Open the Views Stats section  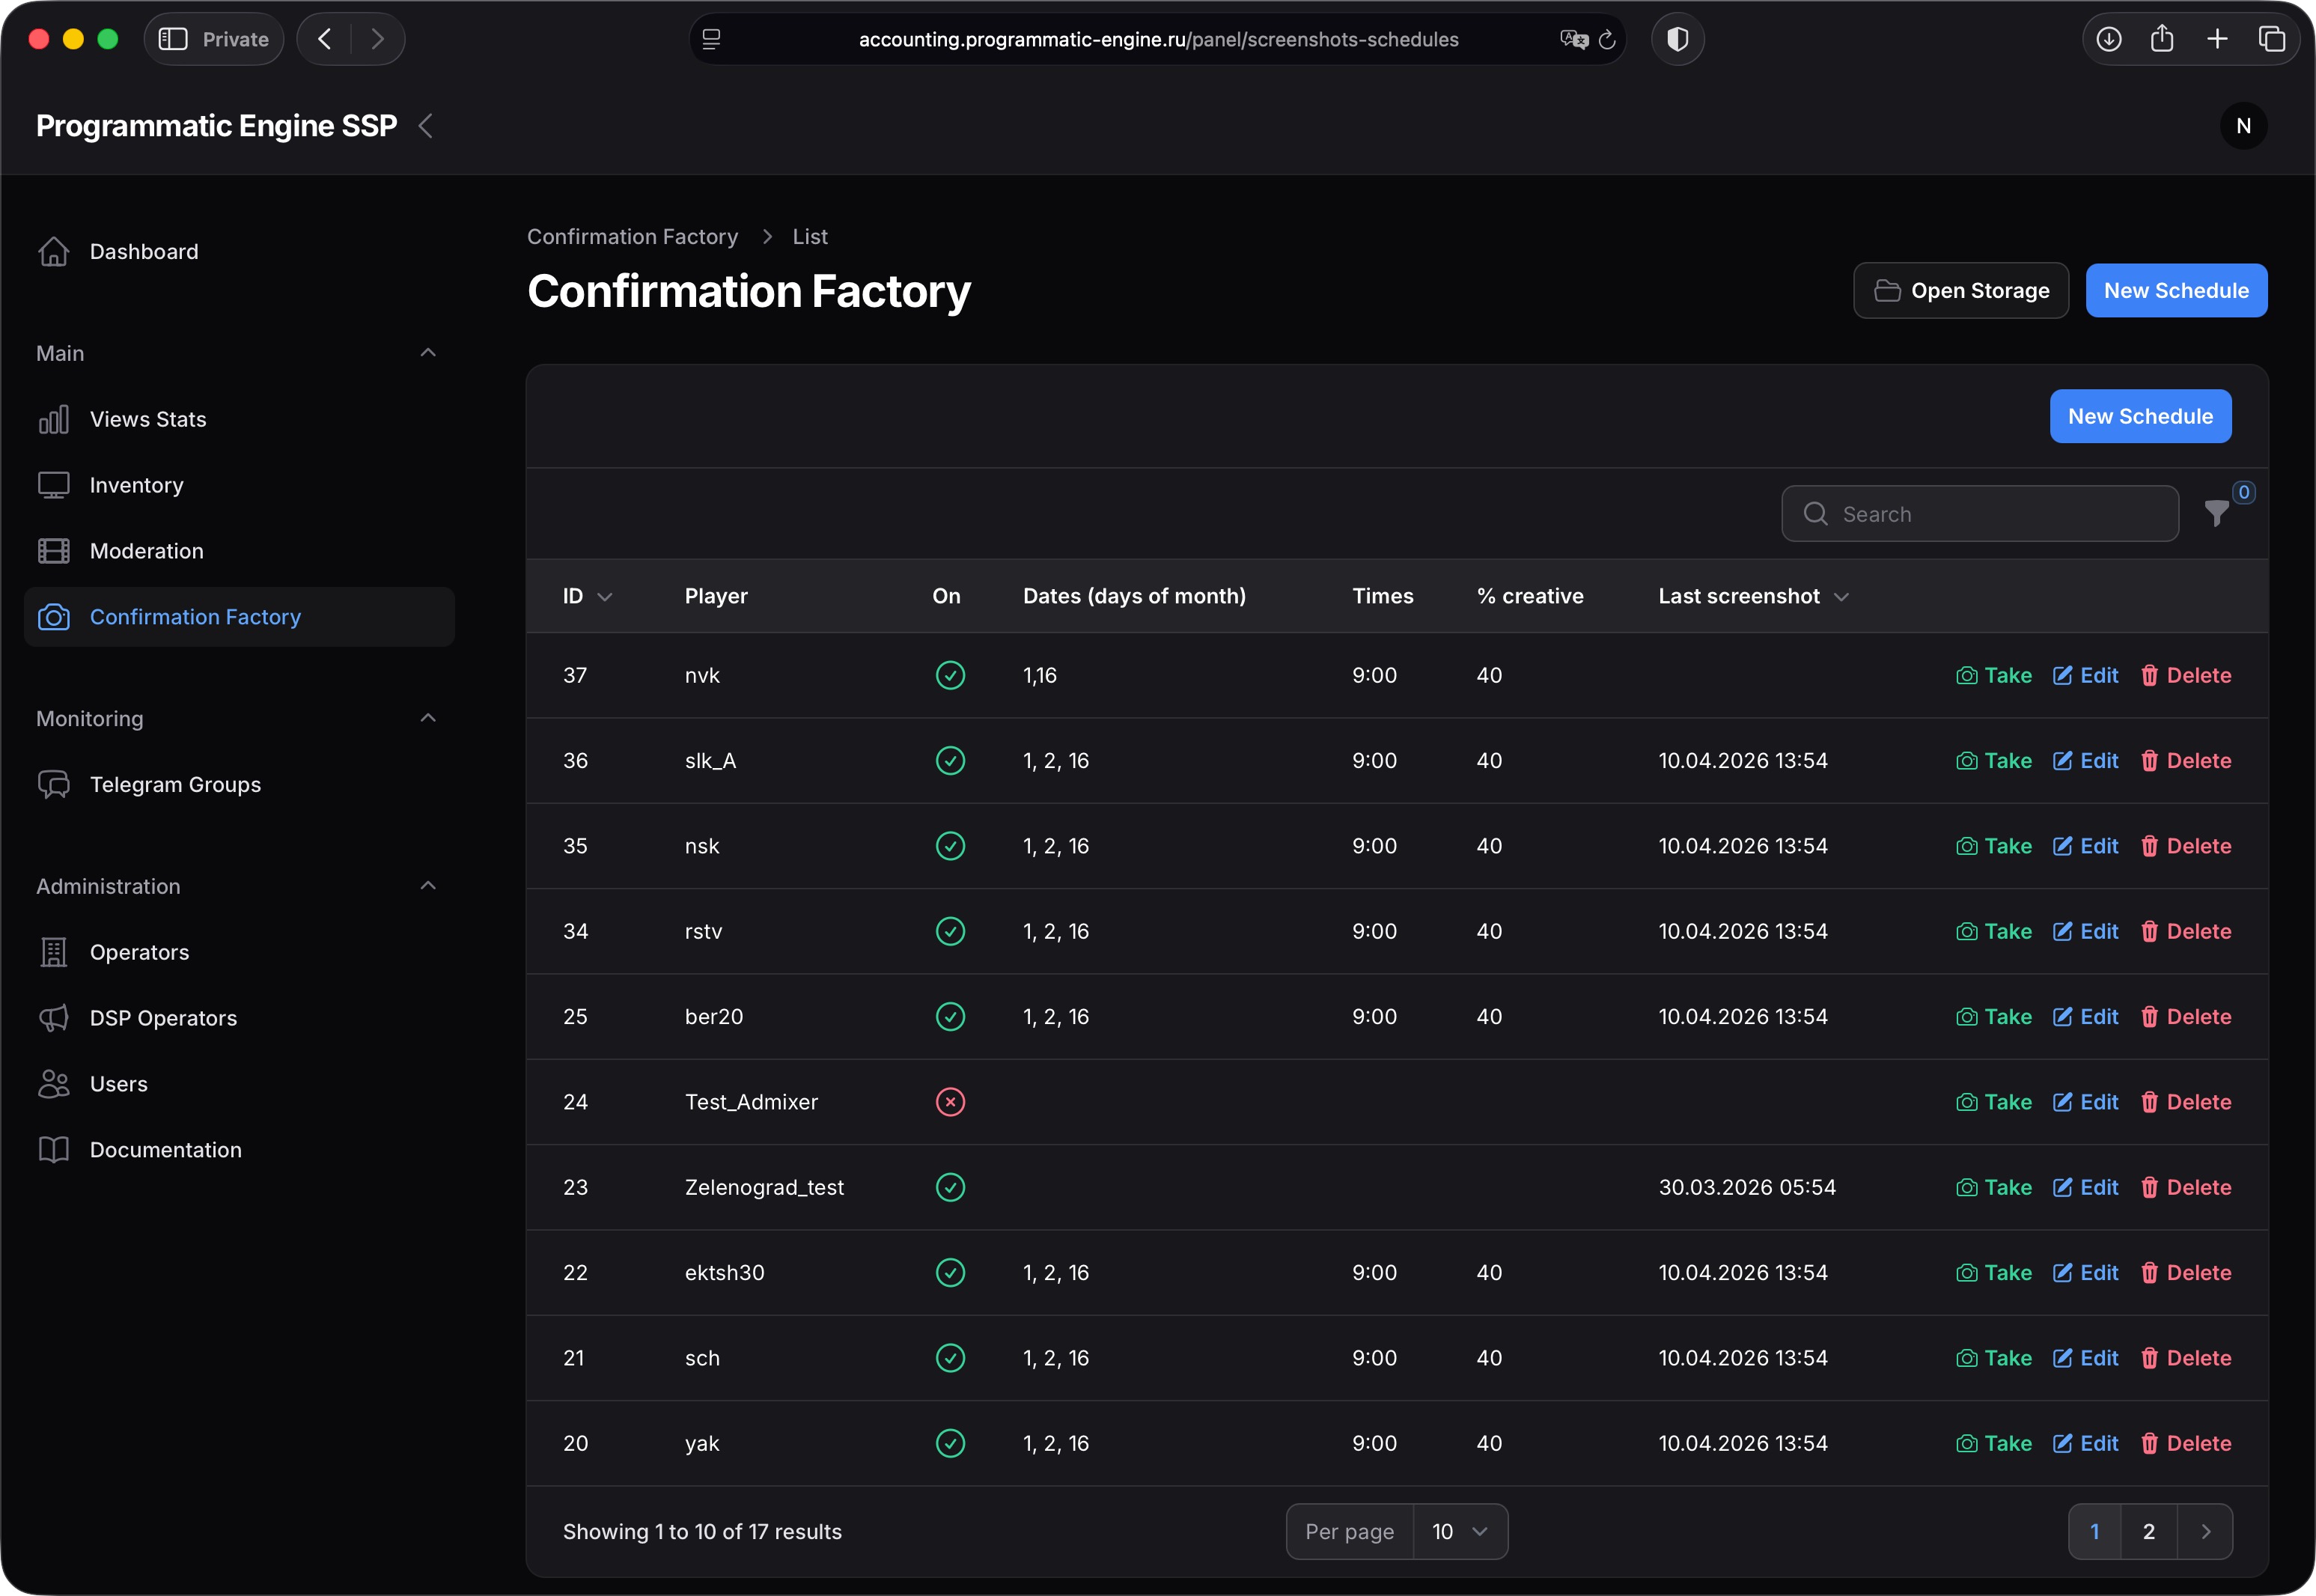click(x=148, y=419)
